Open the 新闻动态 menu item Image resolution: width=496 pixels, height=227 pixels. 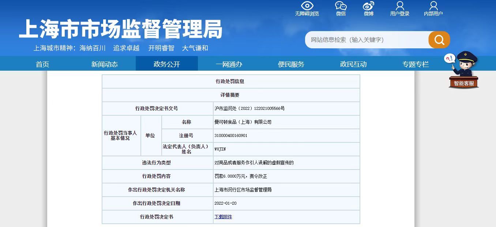click(x=105, y=64)
